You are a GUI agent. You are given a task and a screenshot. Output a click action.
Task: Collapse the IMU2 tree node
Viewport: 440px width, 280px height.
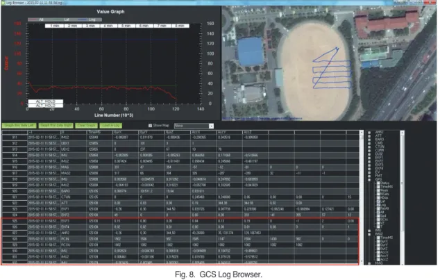coord(369,235)
